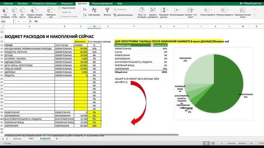Viewport: 264px width, 148px height.
Task: Click the Разгруппировать icon
Action: [x=224, y=10]
